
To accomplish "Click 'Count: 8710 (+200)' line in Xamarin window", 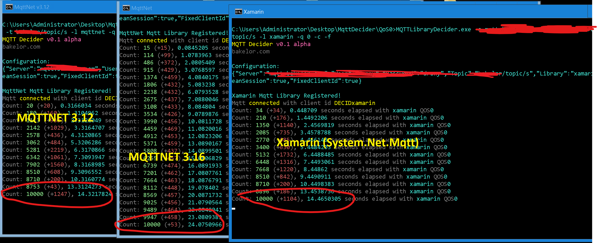I will 341,184.
